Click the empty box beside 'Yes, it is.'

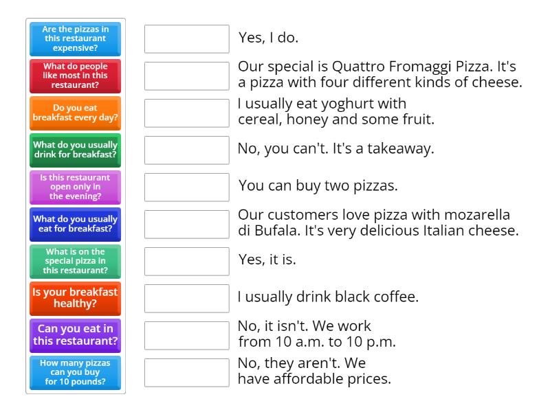[187, 262]
